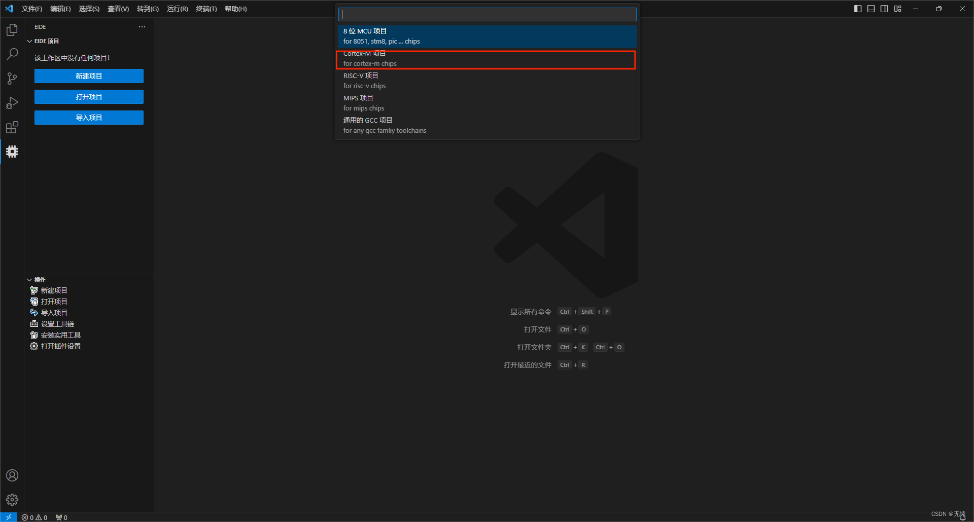The height and width of the screenshot is (522, 974).
Task: Click 打开项目 label in 操作 list
Action: [54, 302]
